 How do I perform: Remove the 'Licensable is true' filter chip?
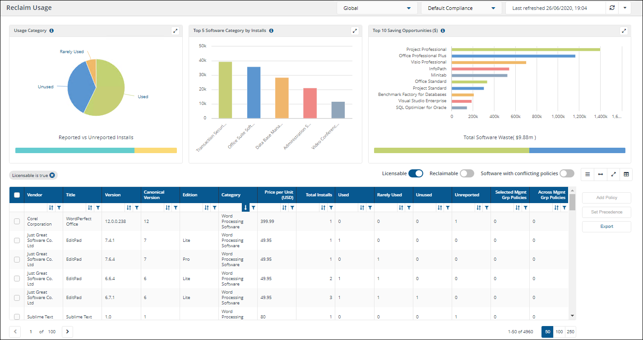(x=52, y=175)
